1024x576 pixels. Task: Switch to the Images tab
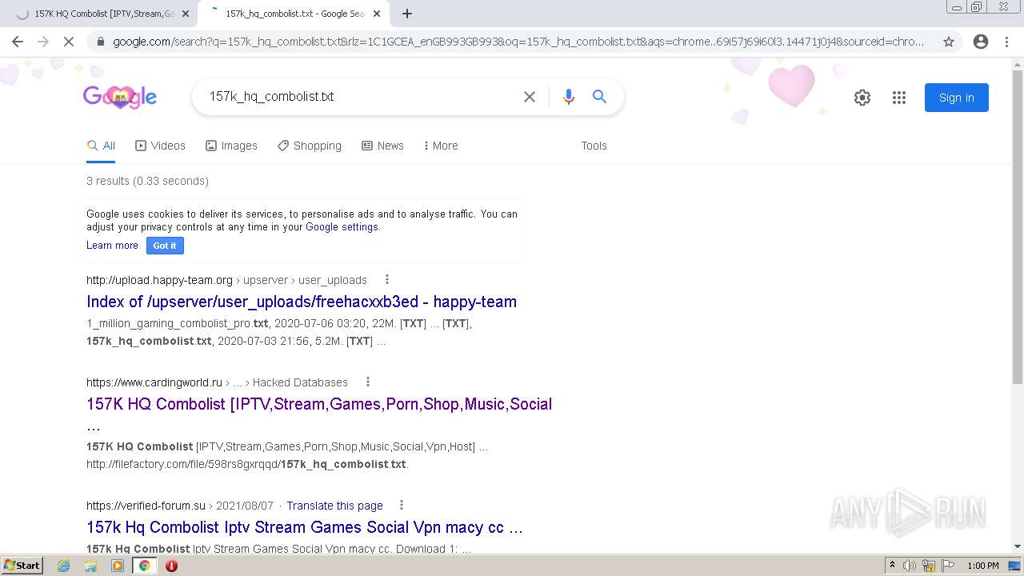click(231, 146)
